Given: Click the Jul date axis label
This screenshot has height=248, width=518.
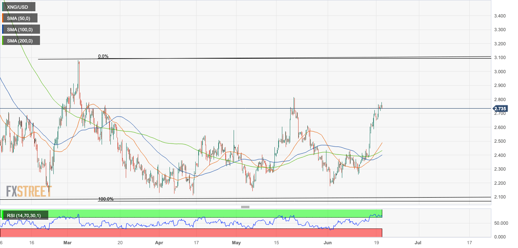Looking at the screenshot, I should [418, 242].
